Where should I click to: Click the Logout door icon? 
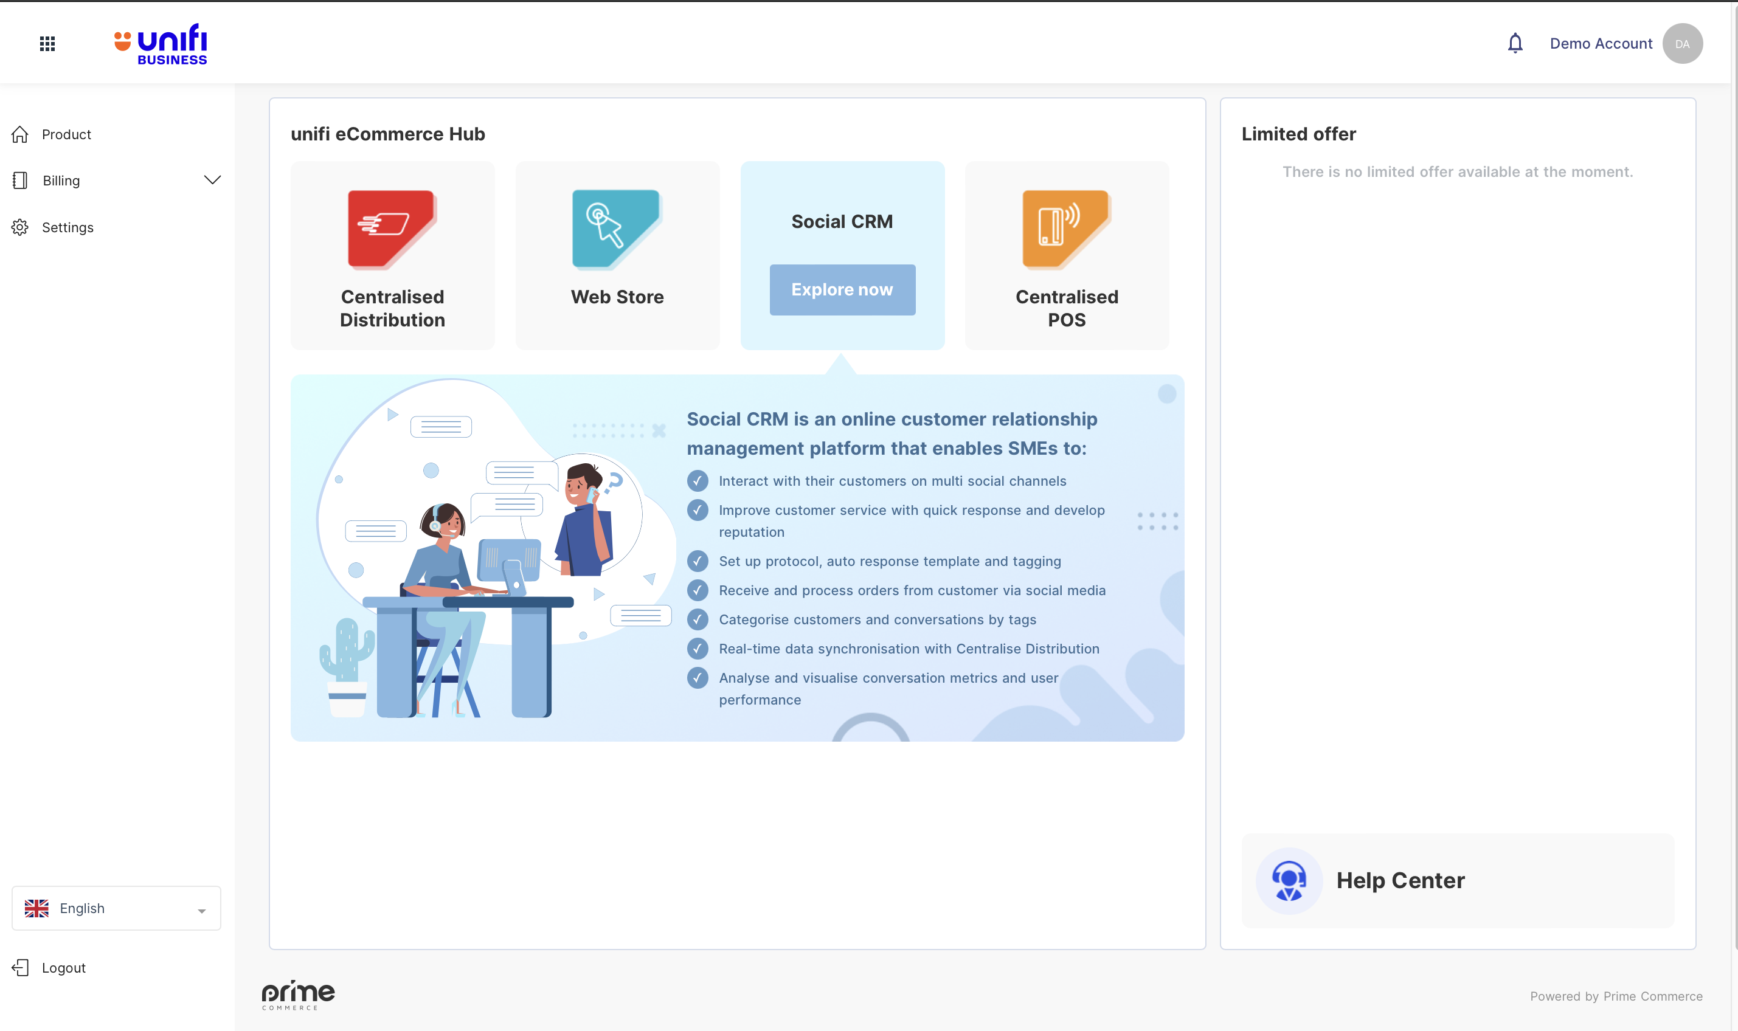coord(20,968)
